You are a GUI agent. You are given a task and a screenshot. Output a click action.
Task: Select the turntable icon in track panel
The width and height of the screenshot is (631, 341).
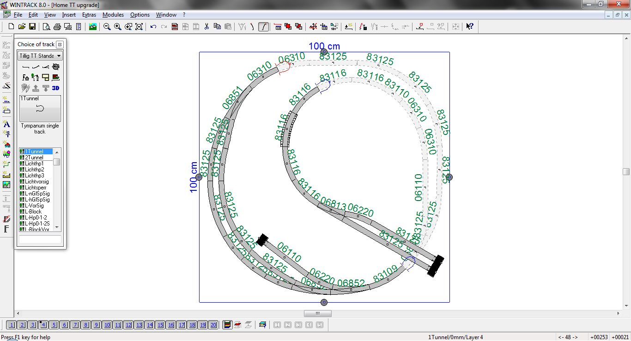tap(55, 67)
